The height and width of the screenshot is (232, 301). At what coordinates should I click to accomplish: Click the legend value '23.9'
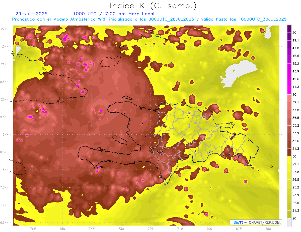pos(296,195)
